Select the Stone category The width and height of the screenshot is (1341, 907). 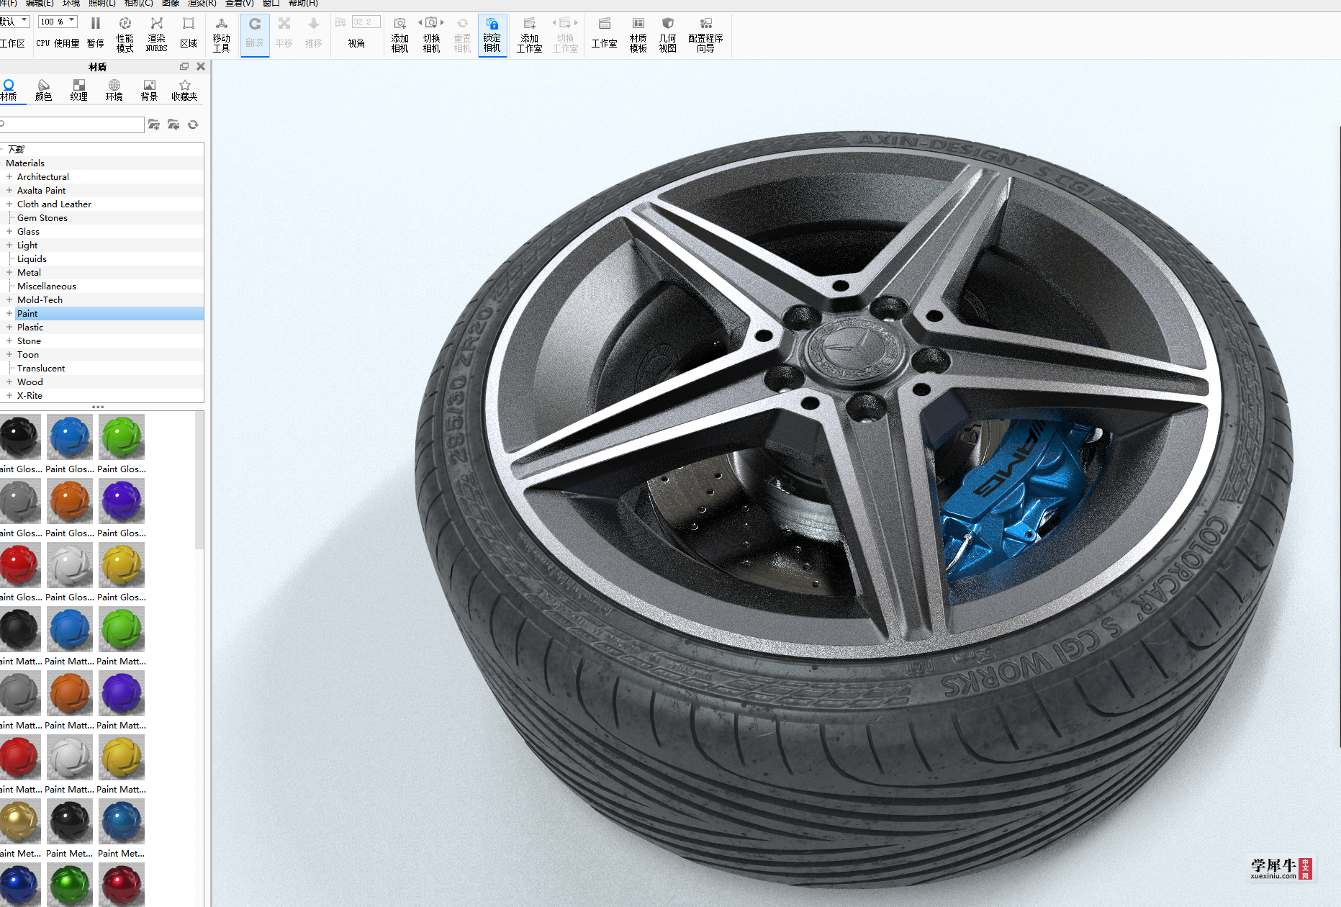29,340
